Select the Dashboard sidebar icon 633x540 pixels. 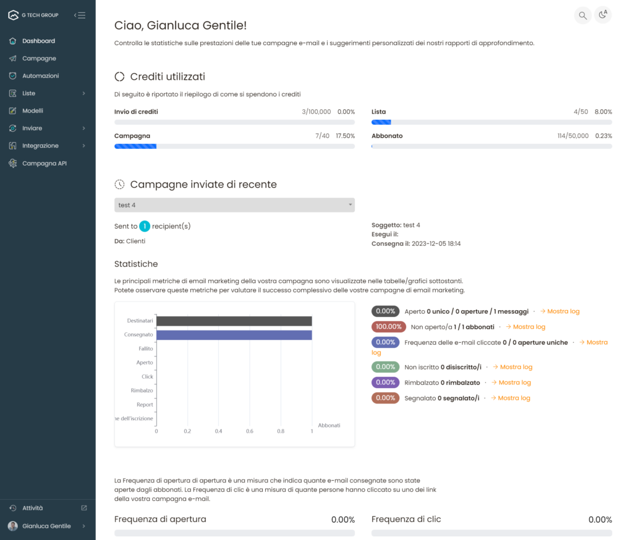(x=12, y=41)
